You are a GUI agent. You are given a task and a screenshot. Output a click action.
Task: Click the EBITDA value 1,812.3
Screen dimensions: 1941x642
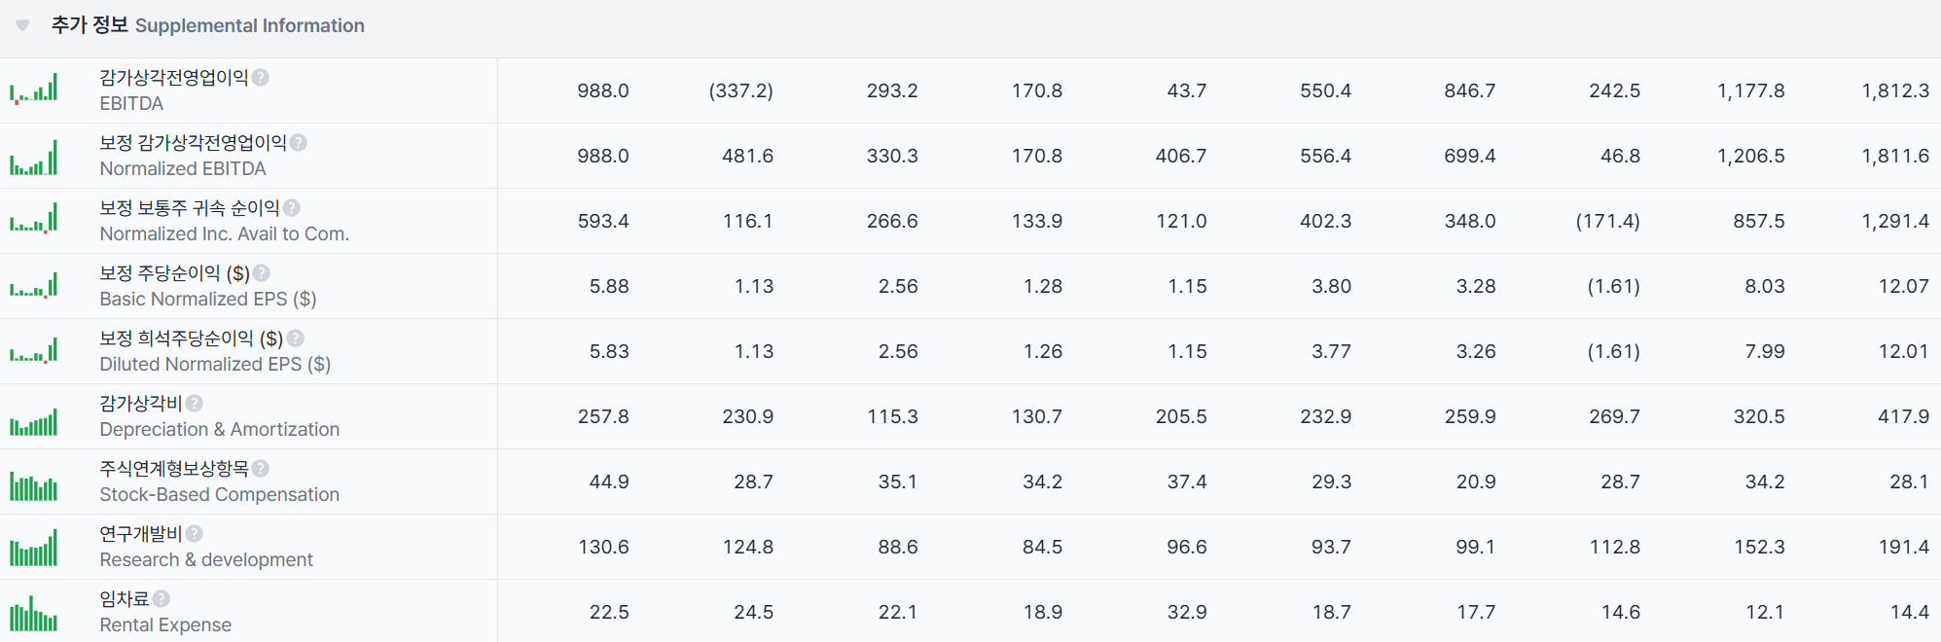(1894, 90)
